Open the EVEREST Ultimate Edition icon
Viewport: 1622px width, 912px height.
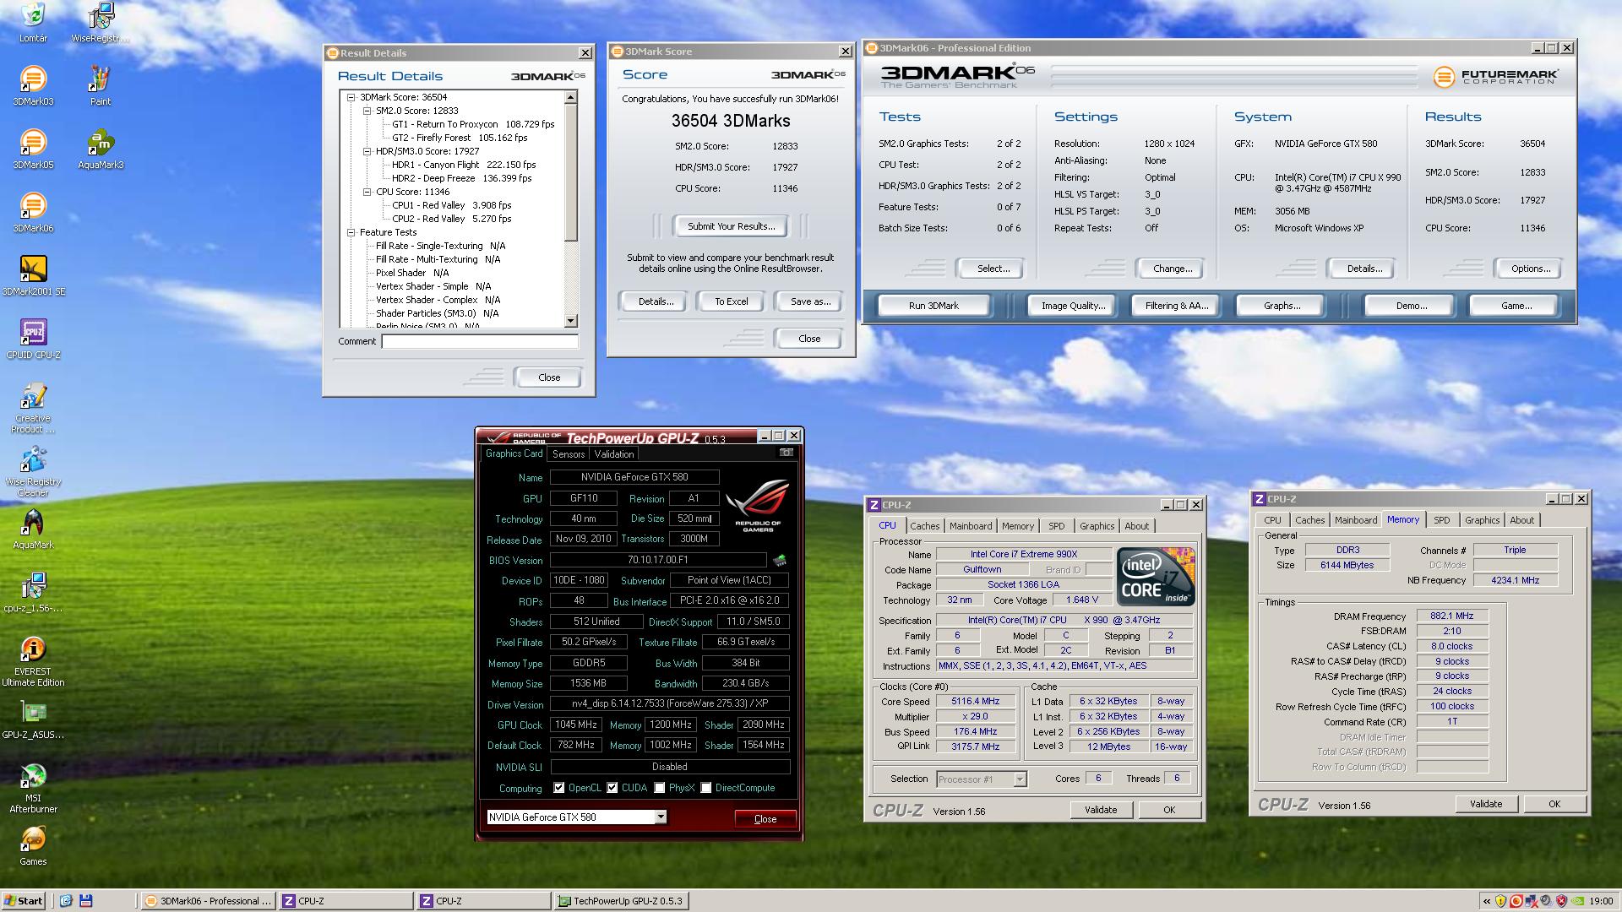click(33, 650)
